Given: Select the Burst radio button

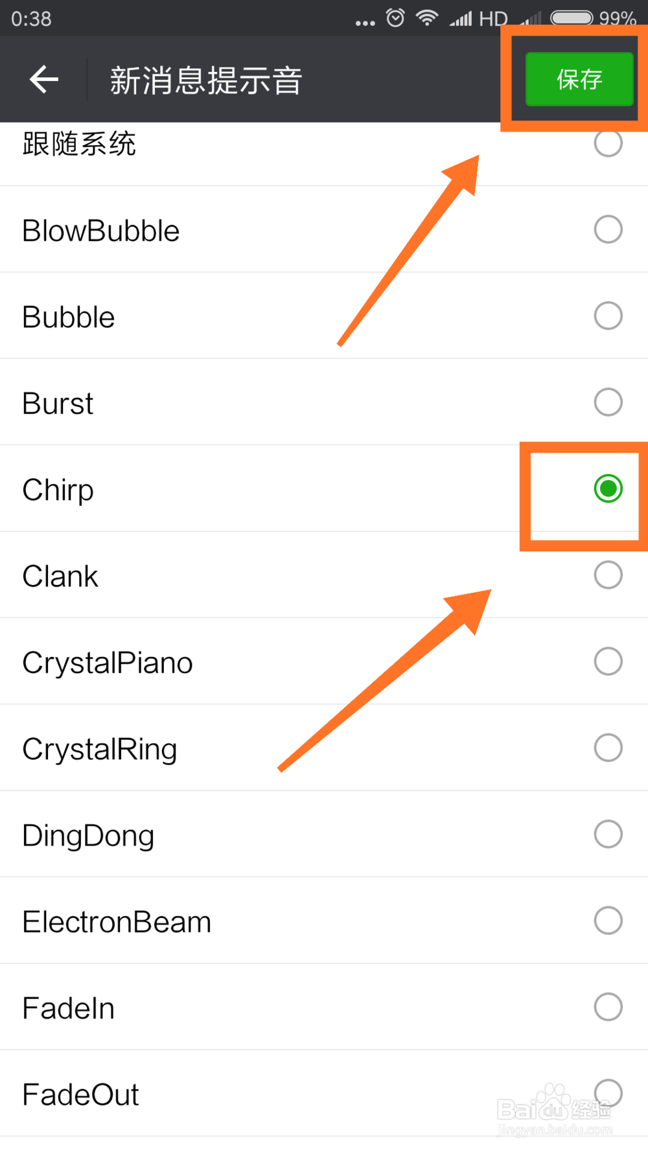Looking at the screenshot, I should point(608,402).
